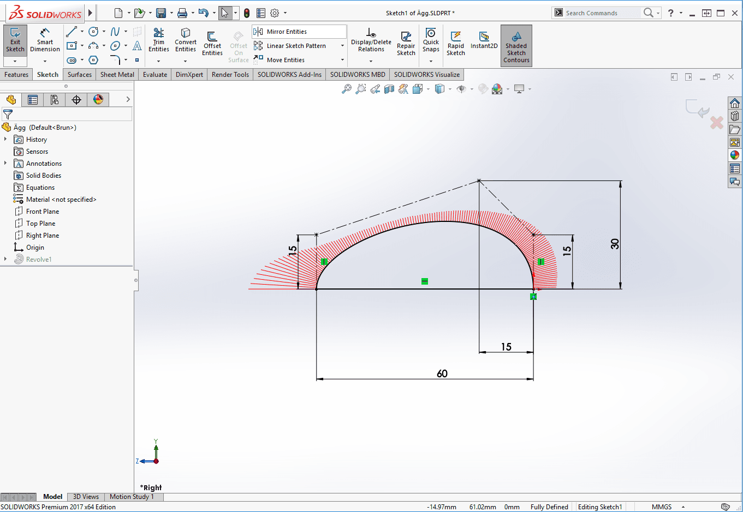Open the Appearances color wheel pane
Image resolution: width=743 pixels, height=512 pixels.
[x=735, y=155]
